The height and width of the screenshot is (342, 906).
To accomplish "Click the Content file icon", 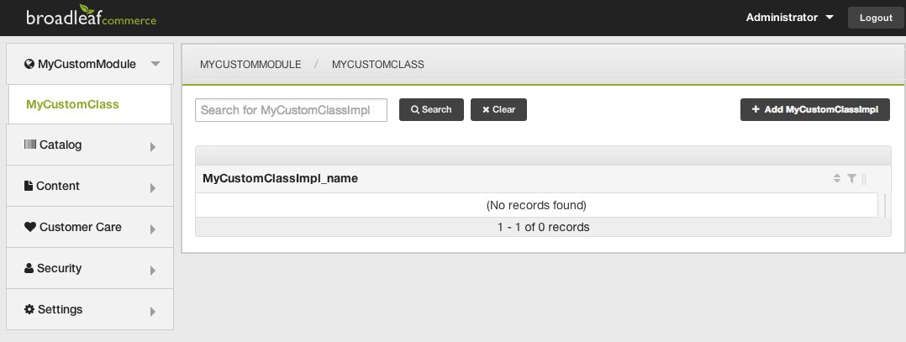I will (x=29, y=186).
